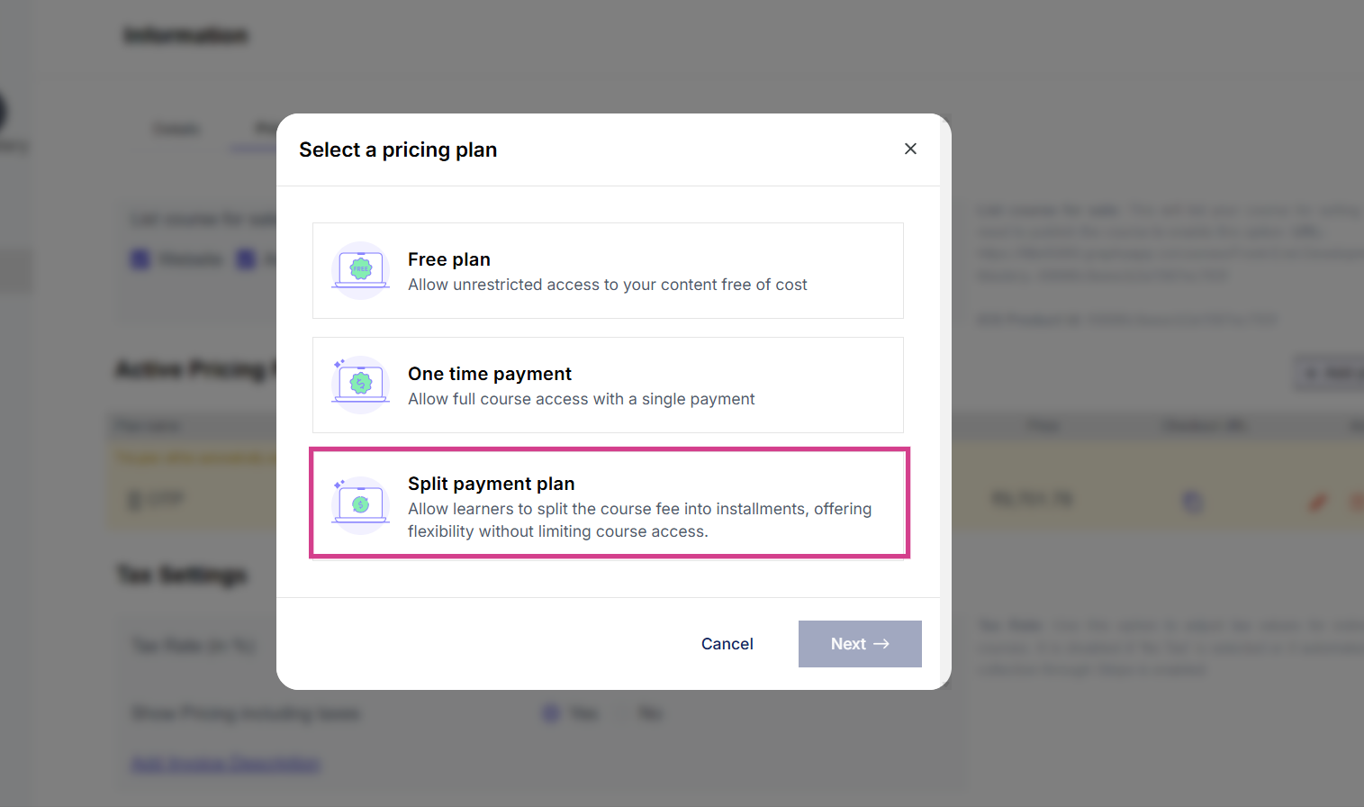
Task: Select Yes for Show Pricing including taxes
Action: point(550,713)
